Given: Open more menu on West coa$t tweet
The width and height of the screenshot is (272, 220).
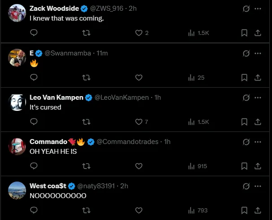Looking at the screenshot, I should 258,186.
